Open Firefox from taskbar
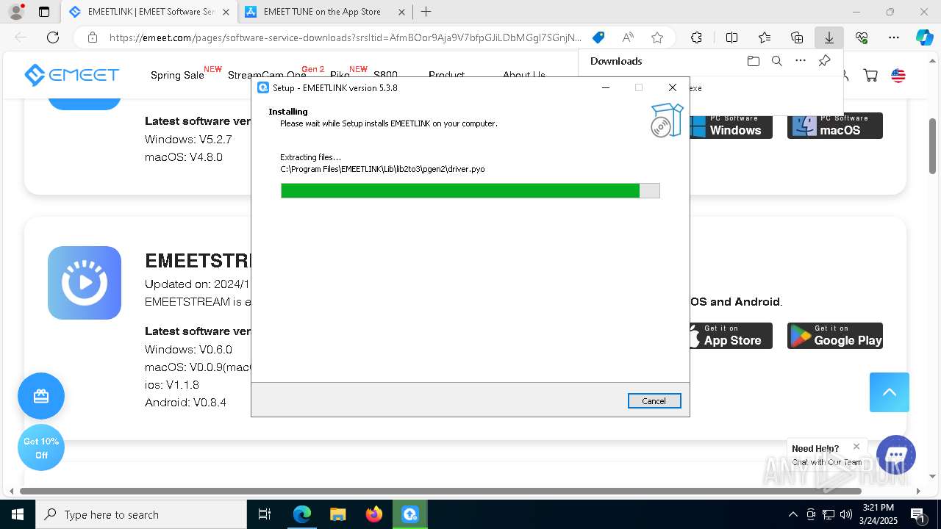This screenshot has height=529, width=941. [373, 514]
